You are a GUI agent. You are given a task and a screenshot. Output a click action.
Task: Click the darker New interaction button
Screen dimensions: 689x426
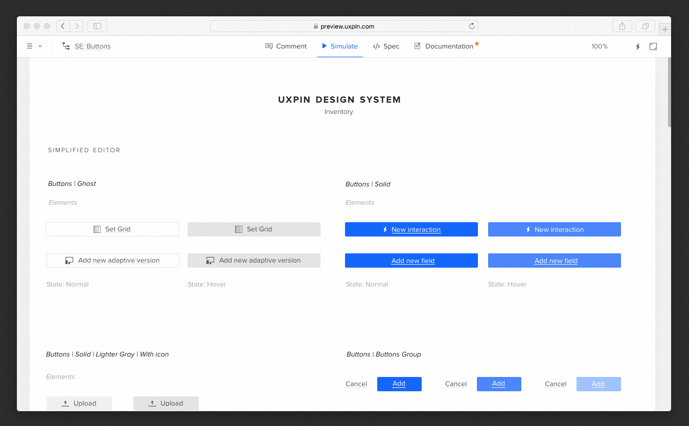point(411,229)
